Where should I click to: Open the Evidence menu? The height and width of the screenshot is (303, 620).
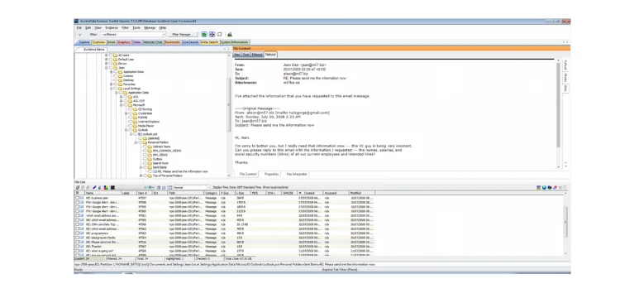point(112,27)
